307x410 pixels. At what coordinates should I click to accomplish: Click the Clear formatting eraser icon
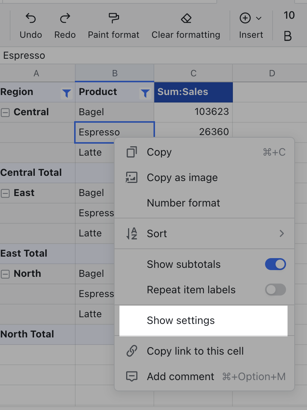point(186,18)
